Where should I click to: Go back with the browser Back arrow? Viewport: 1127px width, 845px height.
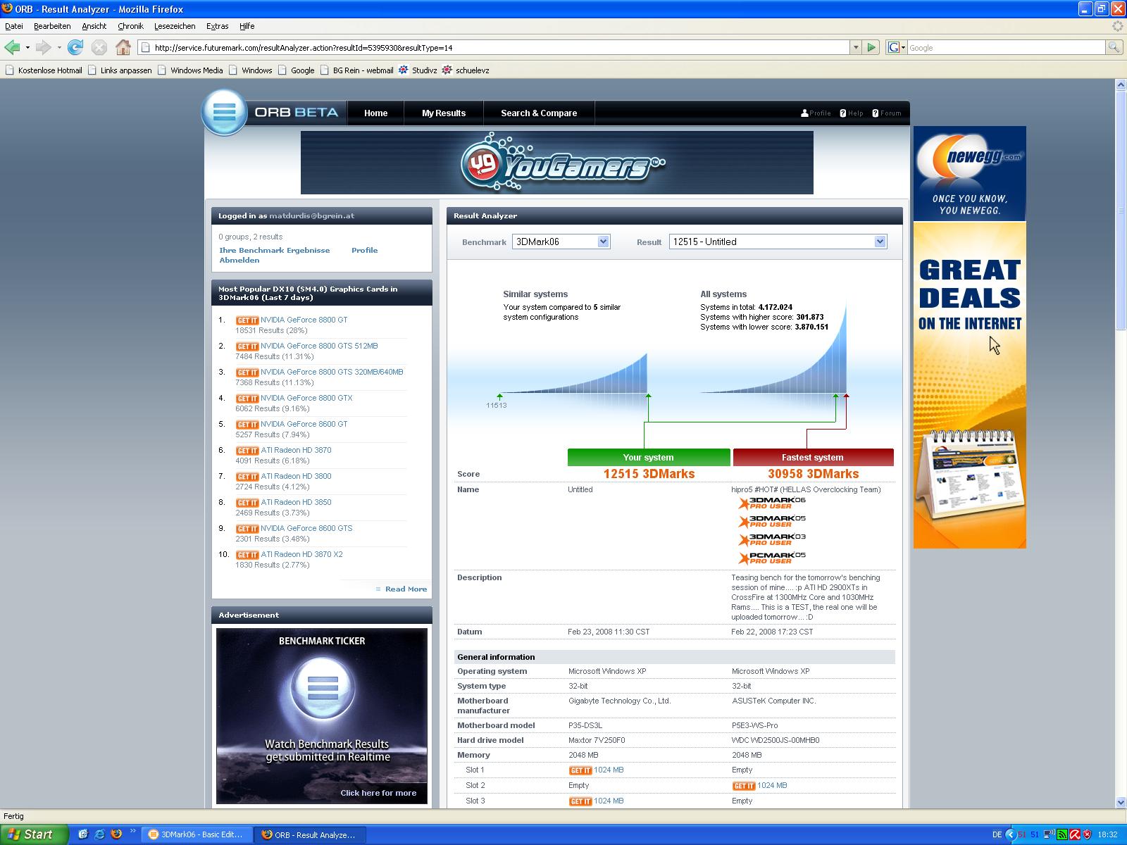coord(12,47)
